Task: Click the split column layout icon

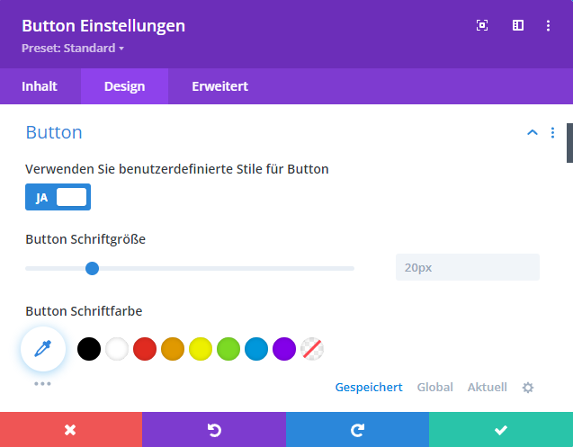Action: 518,26
